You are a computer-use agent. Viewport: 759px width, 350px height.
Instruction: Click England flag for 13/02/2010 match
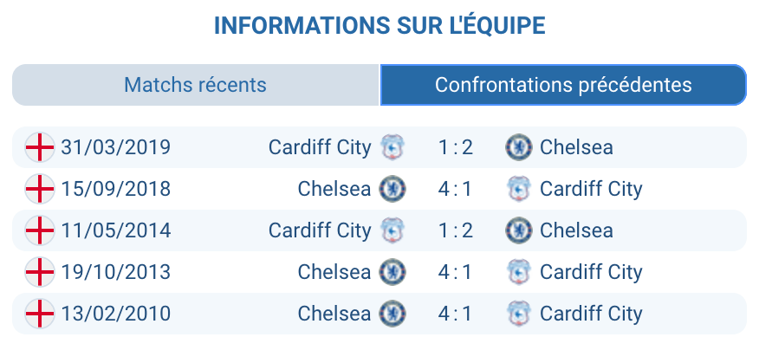coord(40,314)
